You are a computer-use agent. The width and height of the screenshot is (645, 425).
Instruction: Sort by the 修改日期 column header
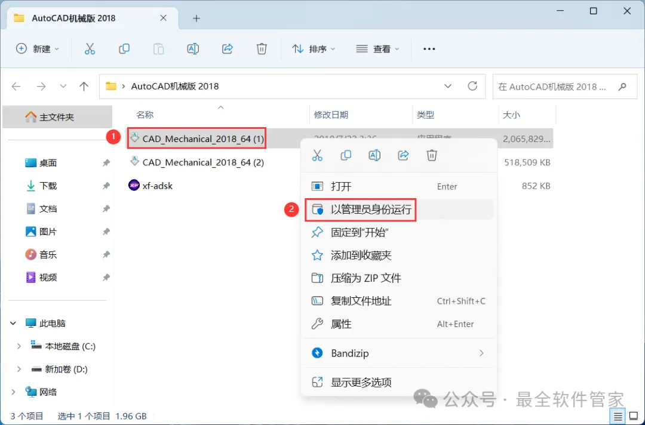pyautogui.click(x=331, y=115)
